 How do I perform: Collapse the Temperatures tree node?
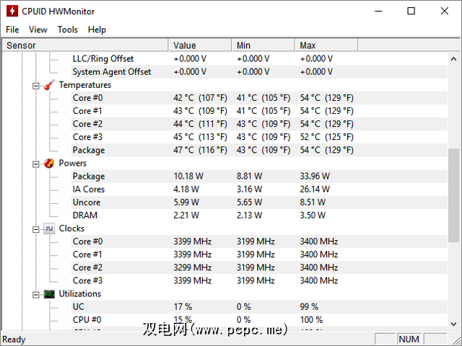coord(35,86)
